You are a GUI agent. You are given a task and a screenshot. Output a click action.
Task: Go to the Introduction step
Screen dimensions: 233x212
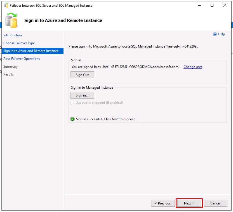[13, 35]
